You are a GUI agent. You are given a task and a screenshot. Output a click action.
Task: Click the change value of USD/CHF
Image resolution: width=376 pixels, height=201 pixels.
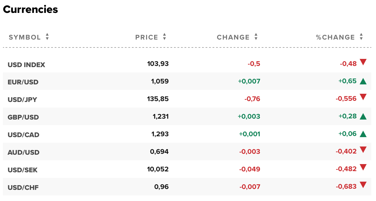pyautogui.click(x=250, y=187)
